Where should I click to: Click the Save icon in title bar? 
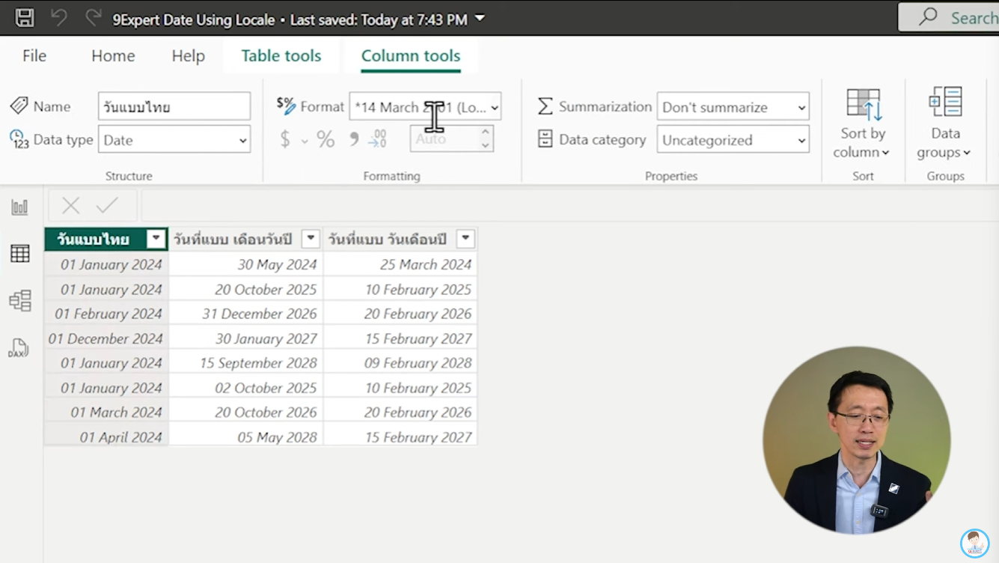tap(25, 18)
